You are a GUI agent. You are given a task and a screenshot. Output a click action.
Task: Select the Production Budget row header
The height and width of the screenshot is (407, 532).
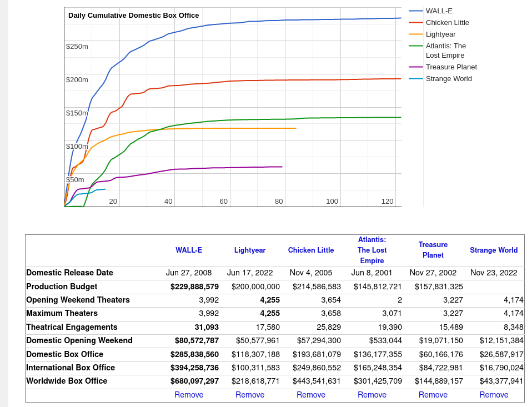(x=62, y=287)
